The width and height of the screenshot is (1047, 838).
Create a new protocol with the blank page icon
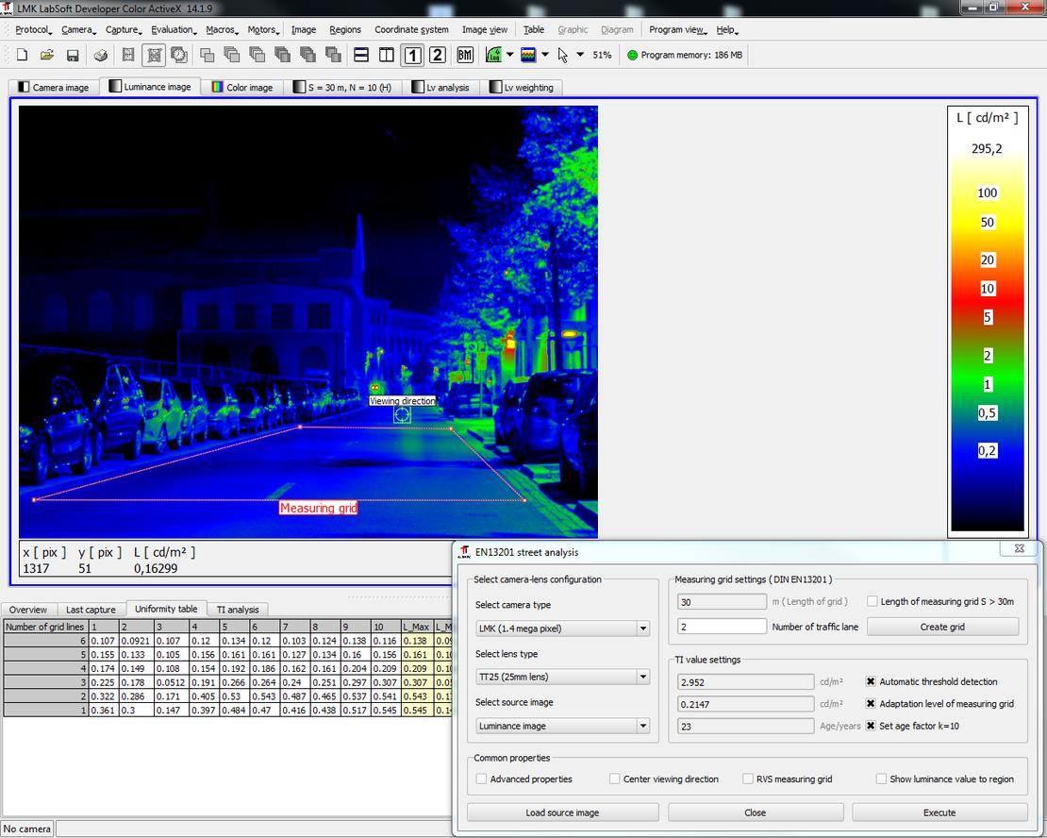(22, 55)
